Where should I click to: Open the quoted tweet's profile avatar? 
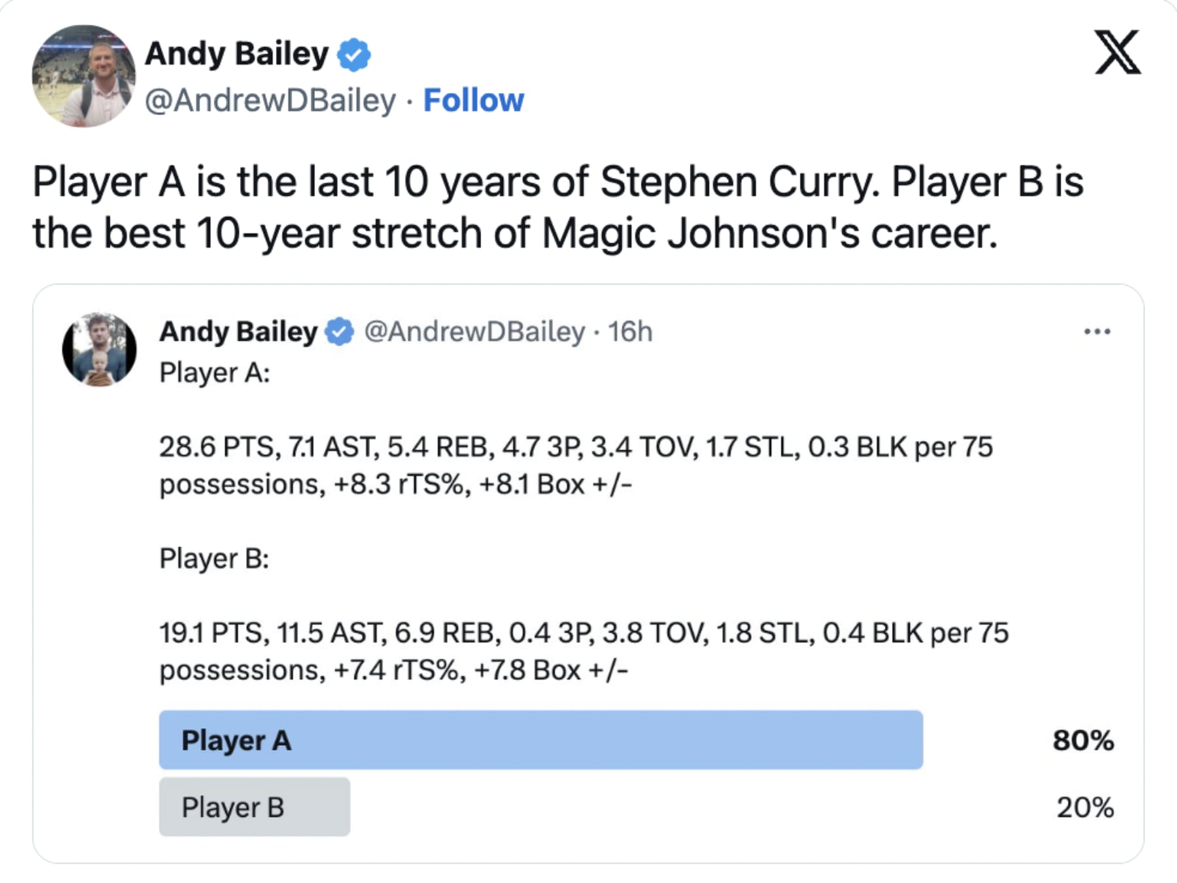coord(99,350)
